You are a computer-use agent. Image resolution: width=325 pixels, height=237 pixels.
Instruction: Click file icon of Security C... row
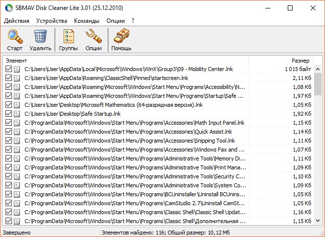pos(17,176)
